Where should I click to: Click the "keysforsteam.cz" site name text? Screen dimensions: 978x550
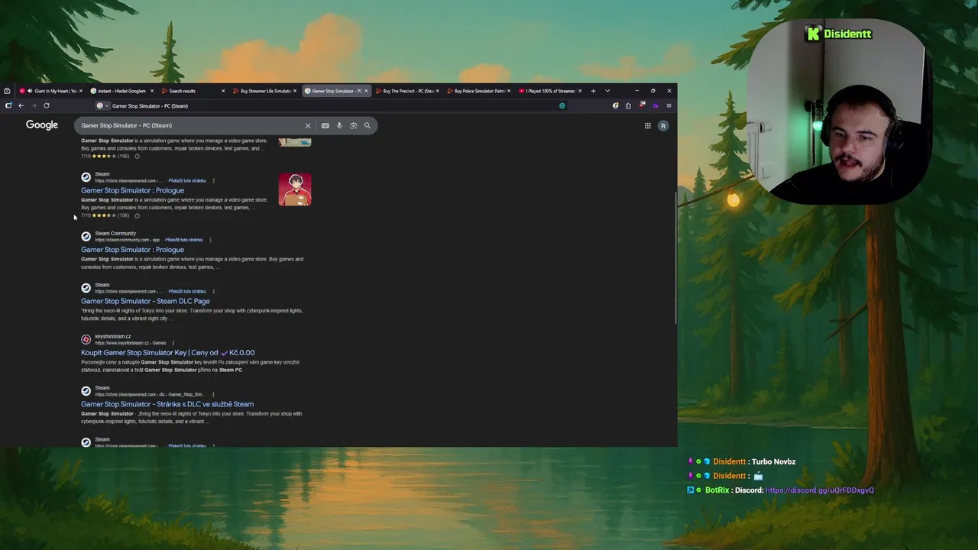[113, 337]
